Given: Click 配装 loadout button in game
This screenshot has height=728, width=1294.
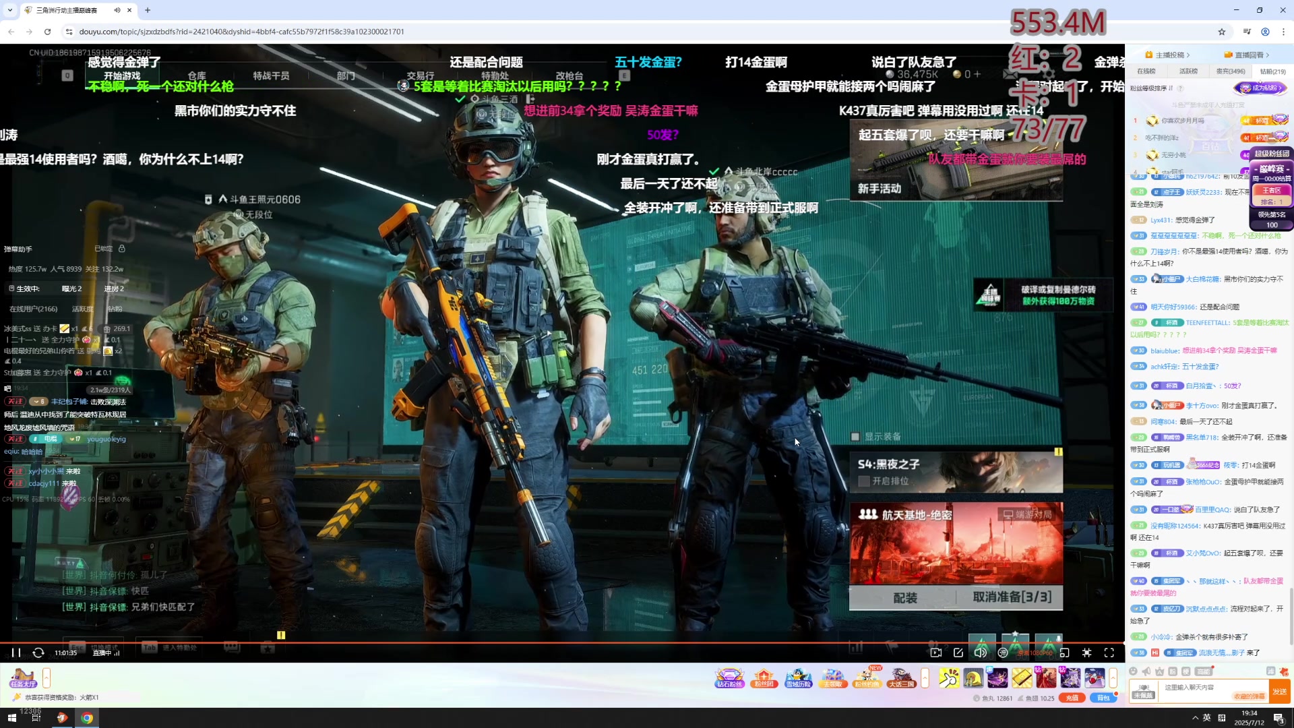Looking at the screenshot, I should [x=904, y=598].
